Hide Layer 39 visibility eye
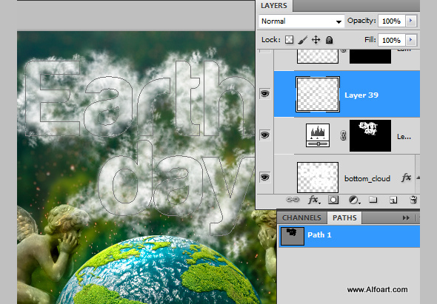 point(264,93)
